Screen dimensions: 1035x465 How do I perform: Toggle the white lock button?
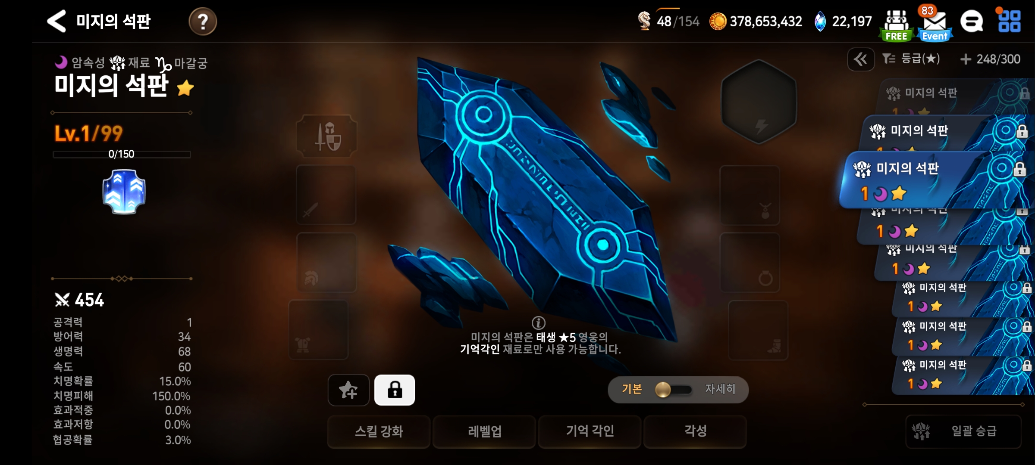[x=395, y=390]
